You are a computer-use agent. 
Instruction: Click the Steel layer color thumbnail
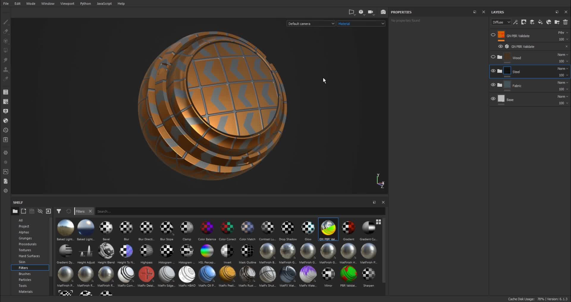click(x=507, y=71)
